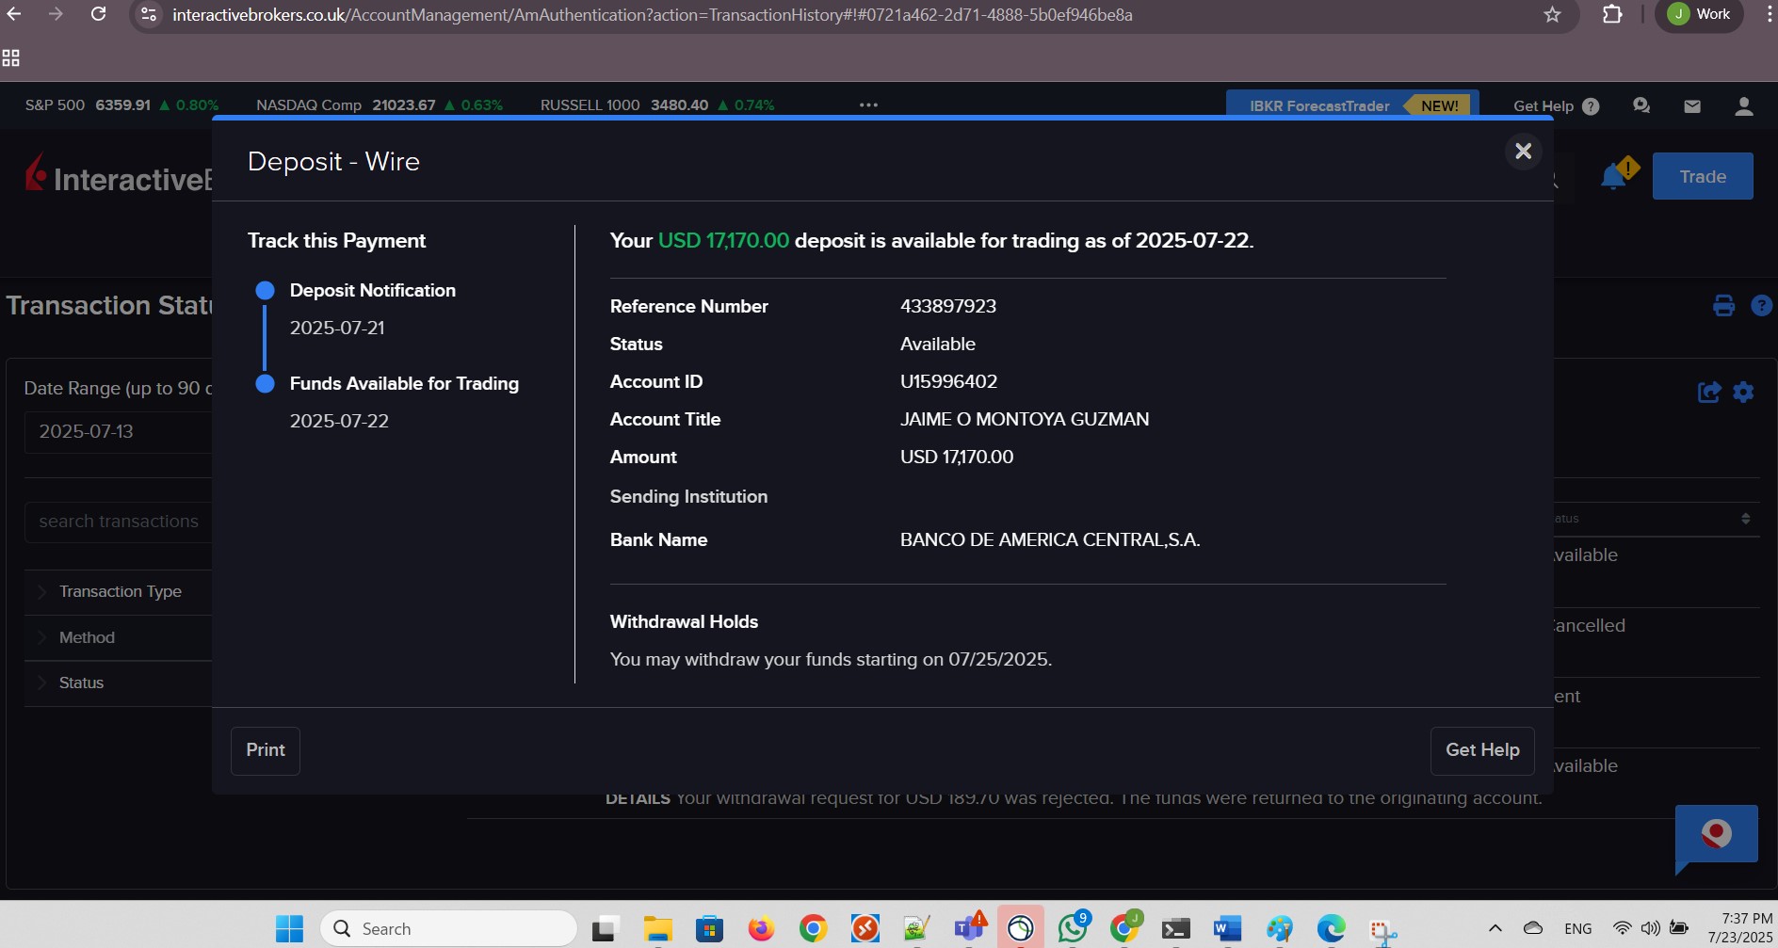
Task: Open the chat bubbles icon in header
Action: 1641,106
